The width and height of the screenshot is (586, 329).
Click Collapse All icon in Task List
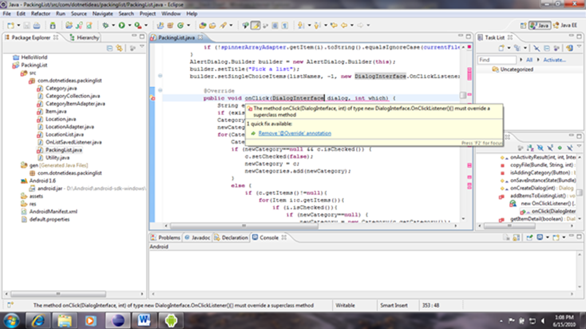(547, 48)
